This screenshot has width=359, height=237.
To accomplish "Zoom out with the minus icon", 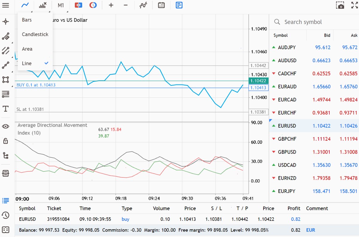I will pyautogui.click(x=126, y=5).
